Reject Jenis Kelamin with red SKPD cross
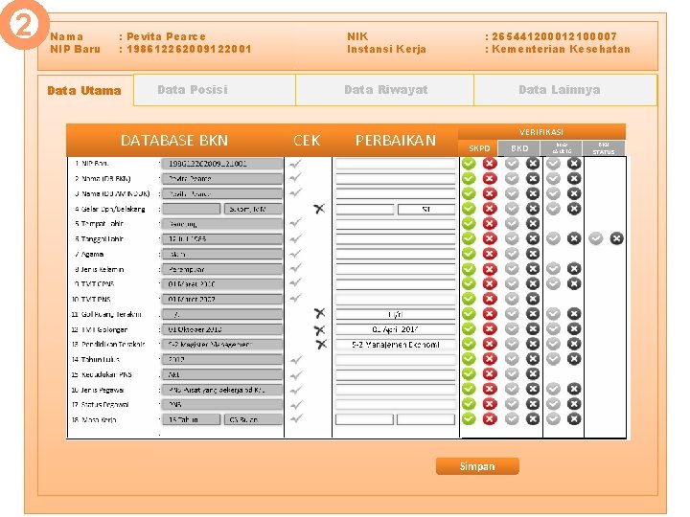 tap(490, 269)
